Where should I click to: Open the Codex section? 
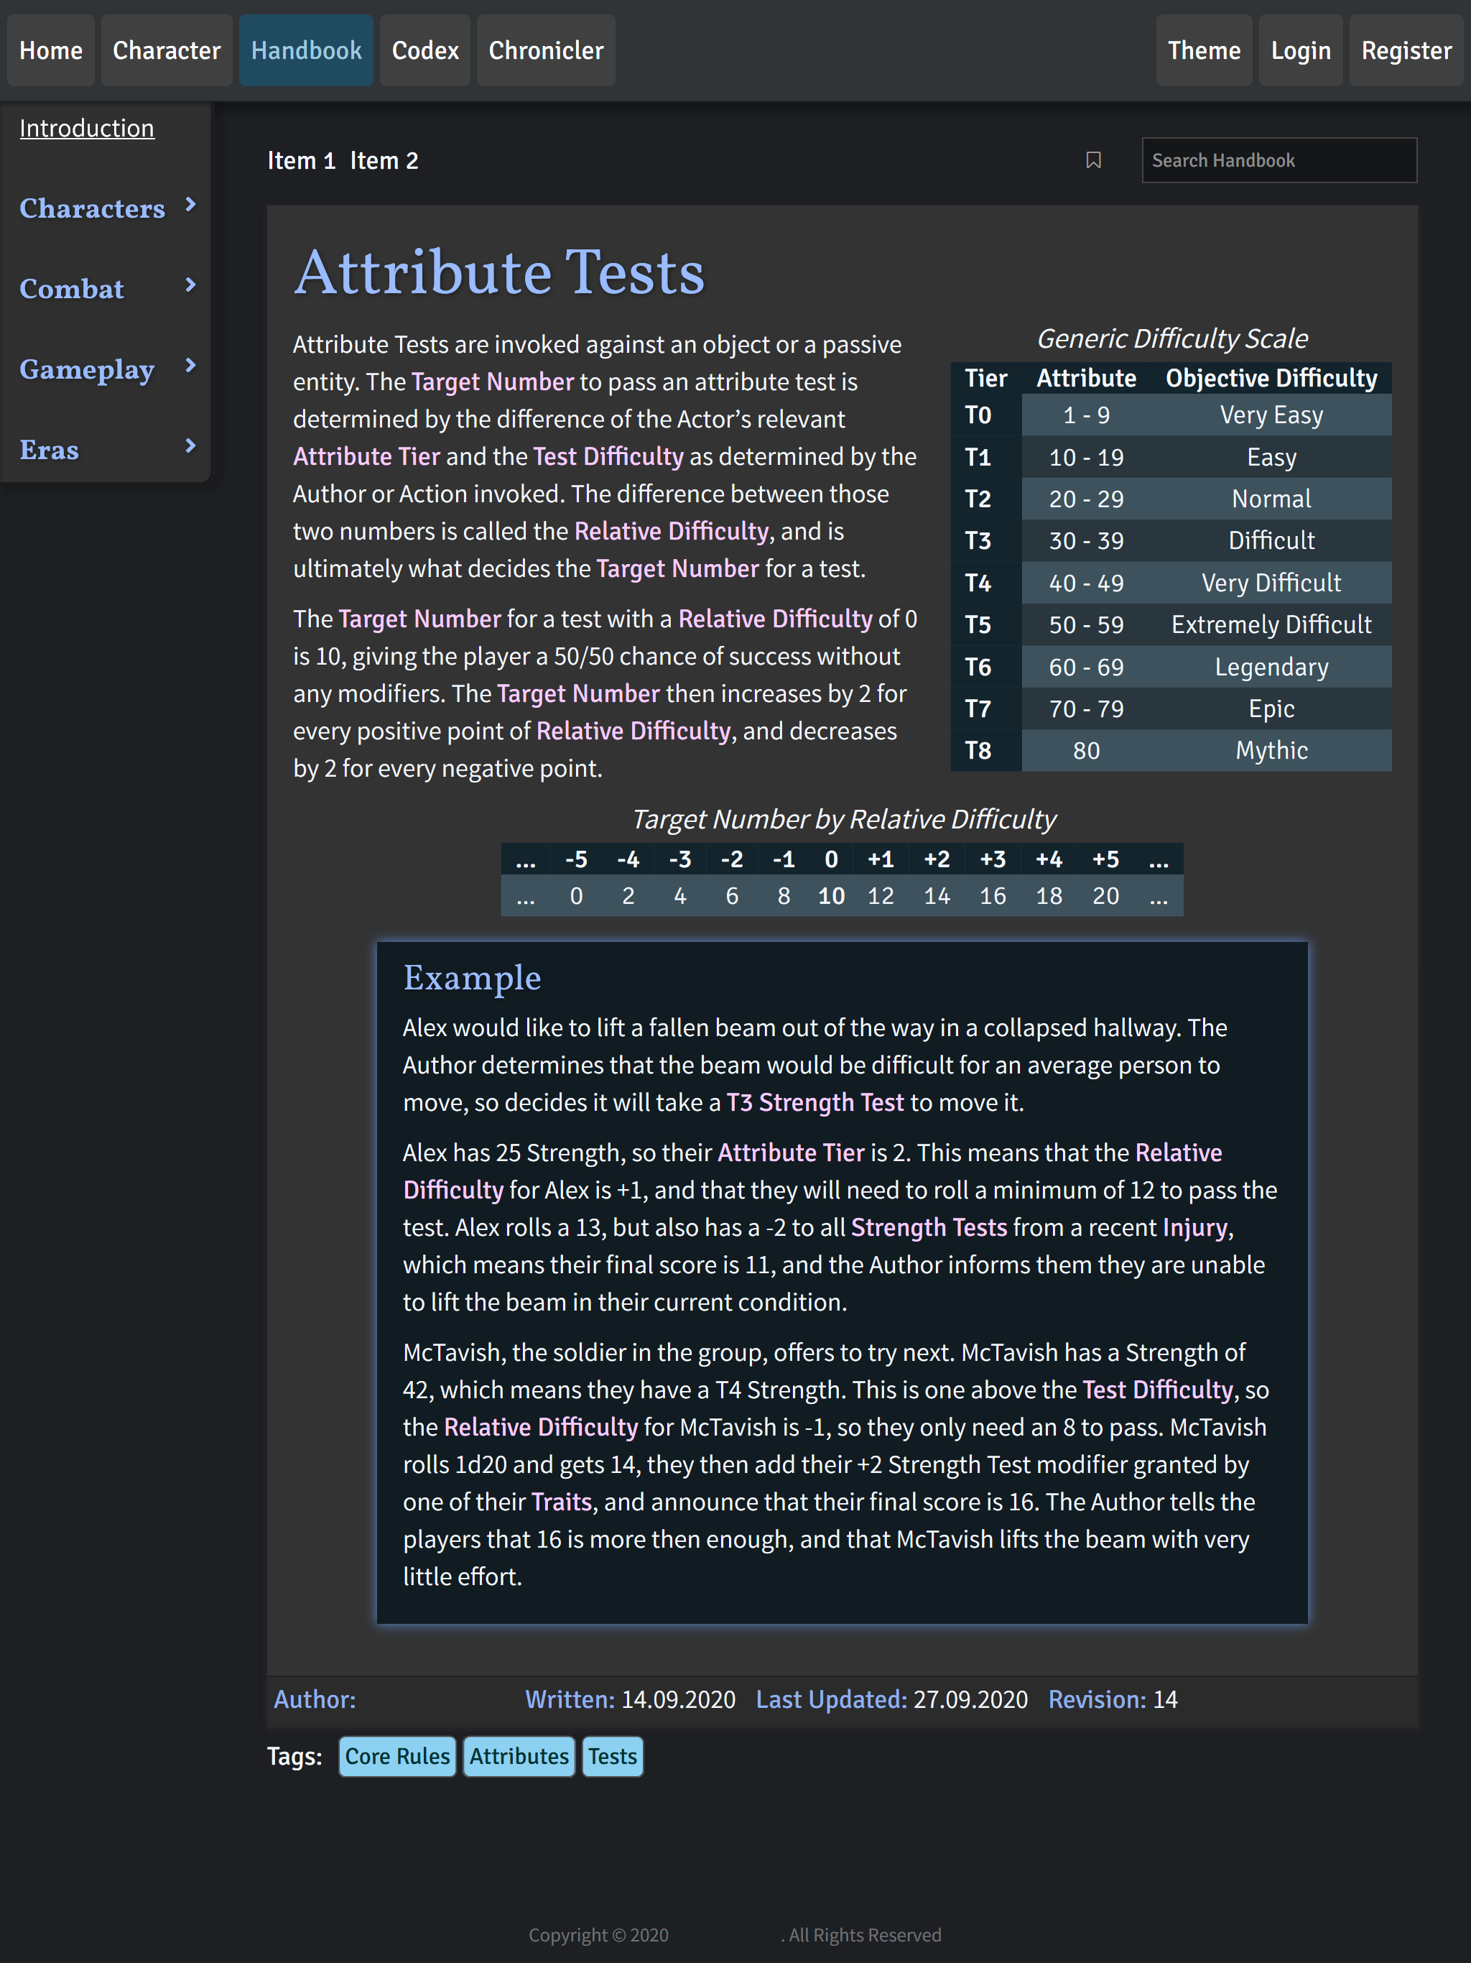pos(425,50)
